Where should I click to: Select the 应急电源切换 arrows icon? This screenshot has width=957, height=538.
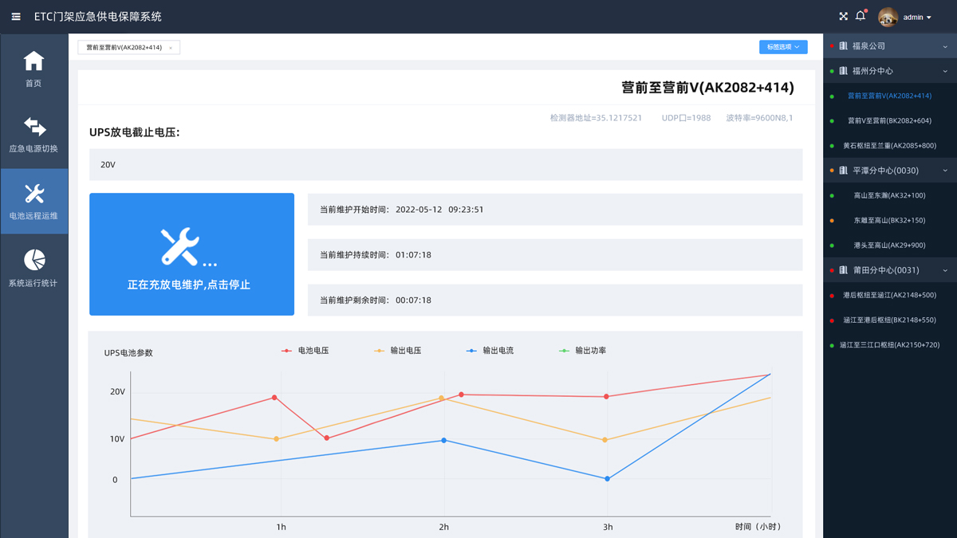33,127
